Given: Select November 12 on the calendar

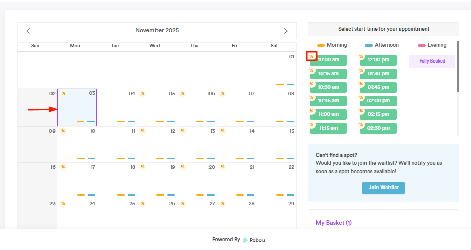Looking at the screenshot, I should click(156, 144).
